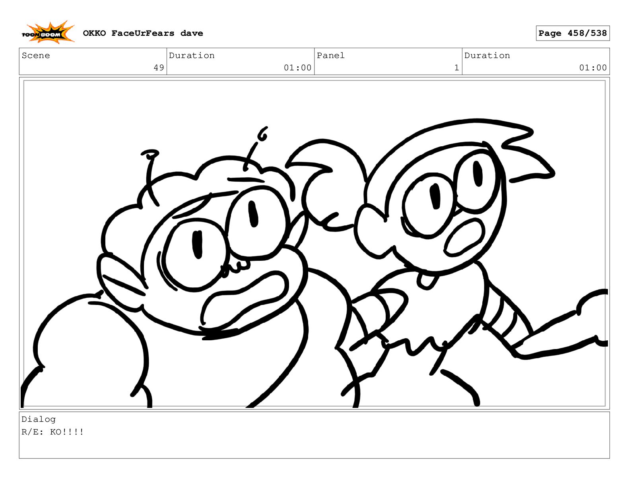Select the 'Panel' header label
The image size is (629, 487).
[330, 56]
